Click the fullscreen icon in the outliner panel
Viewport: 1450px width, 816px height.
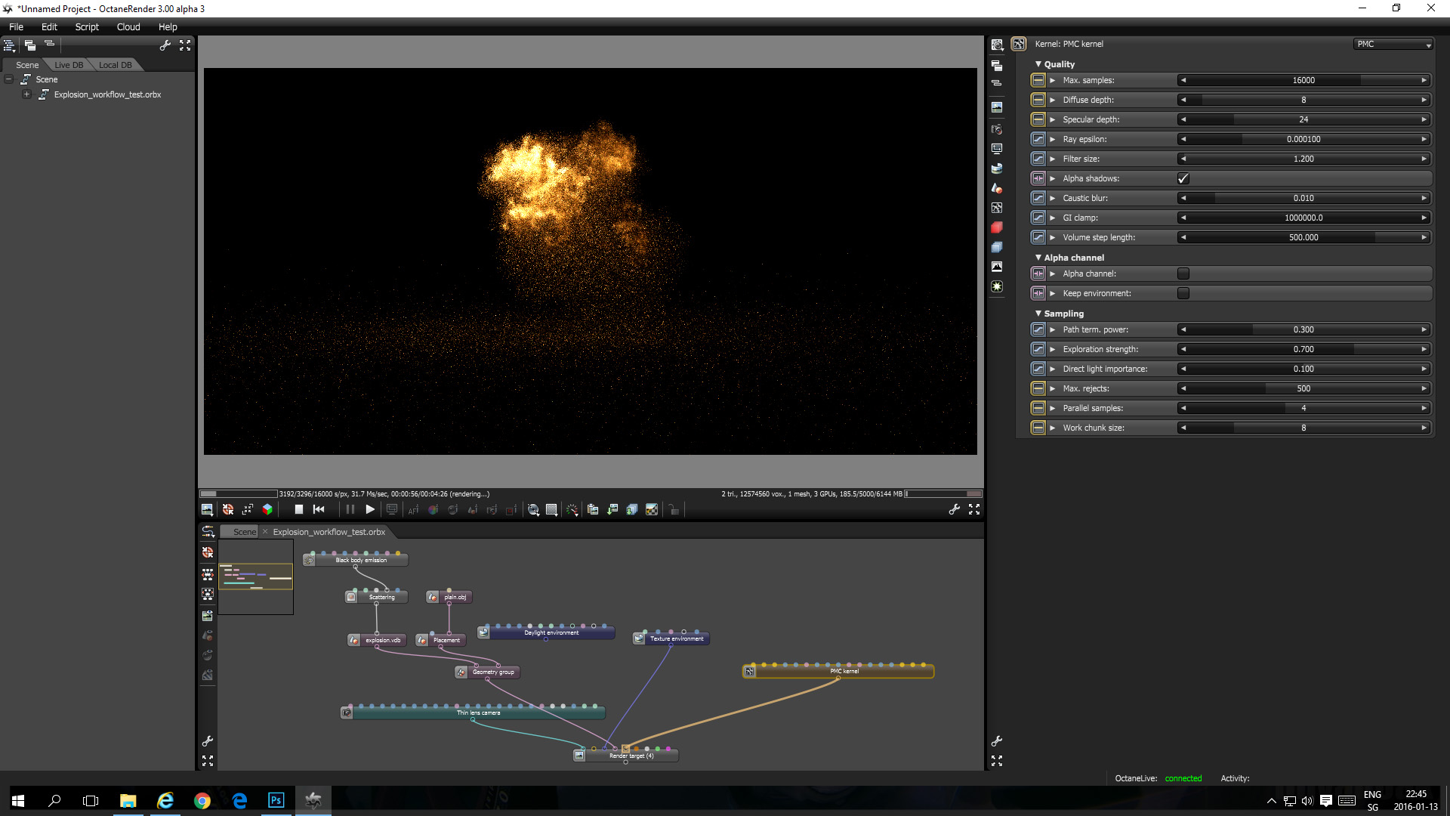pyautogui.click(x=185, y=45)
